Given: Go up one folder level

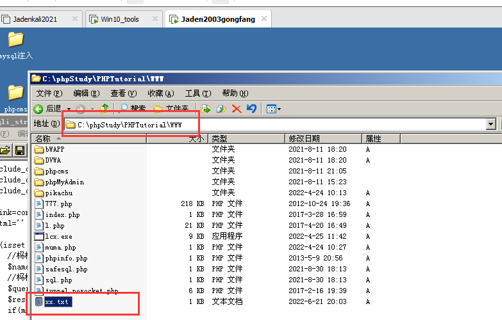Looking at the screenshot, I should pyautogui.click(x=106, y=109).
